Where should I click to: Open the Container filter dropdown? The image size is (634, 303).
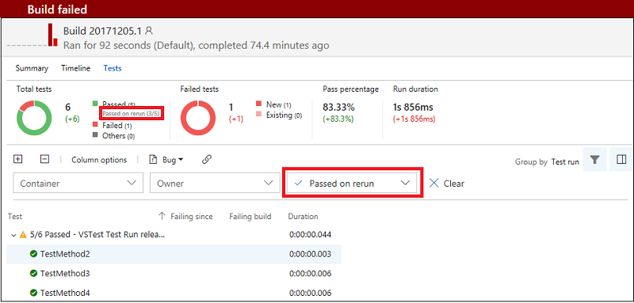point(78,184)
